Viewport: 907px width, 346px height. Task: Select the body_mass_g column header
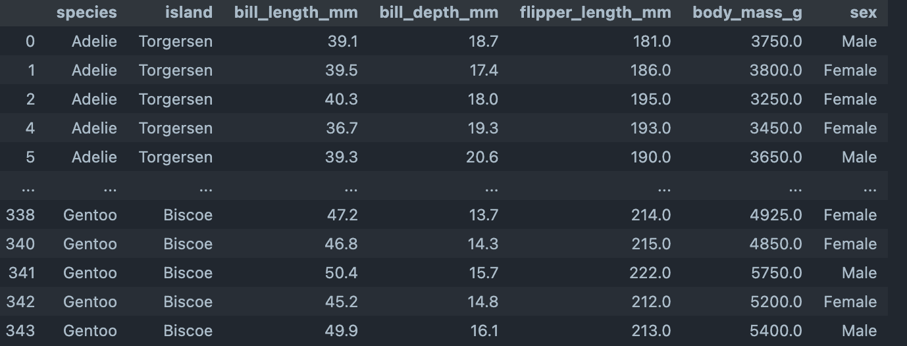coord(747,12)
